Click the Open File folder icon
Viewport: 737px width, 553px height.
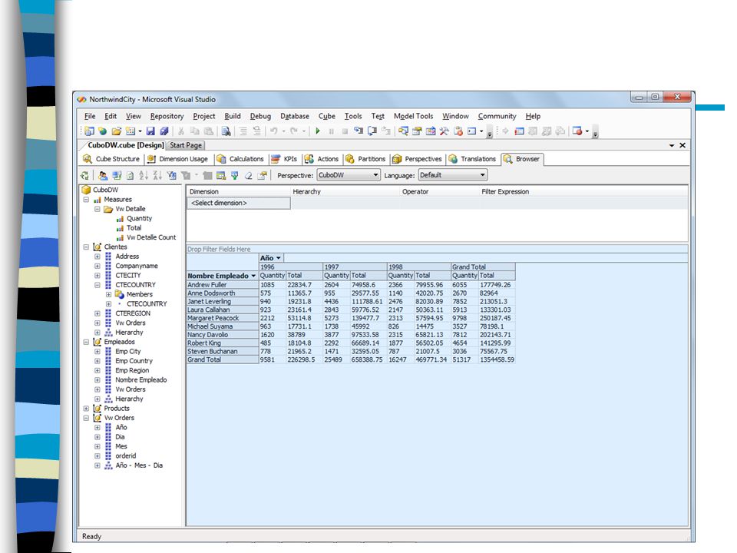point(117,131)
